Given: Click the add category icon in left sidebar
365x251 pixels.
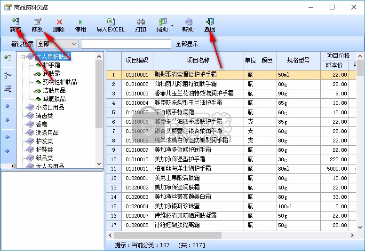Looking at the screenshot, I should pos(8,58).
